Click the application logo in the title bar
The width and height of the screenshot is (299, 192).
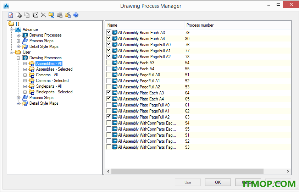6,6
